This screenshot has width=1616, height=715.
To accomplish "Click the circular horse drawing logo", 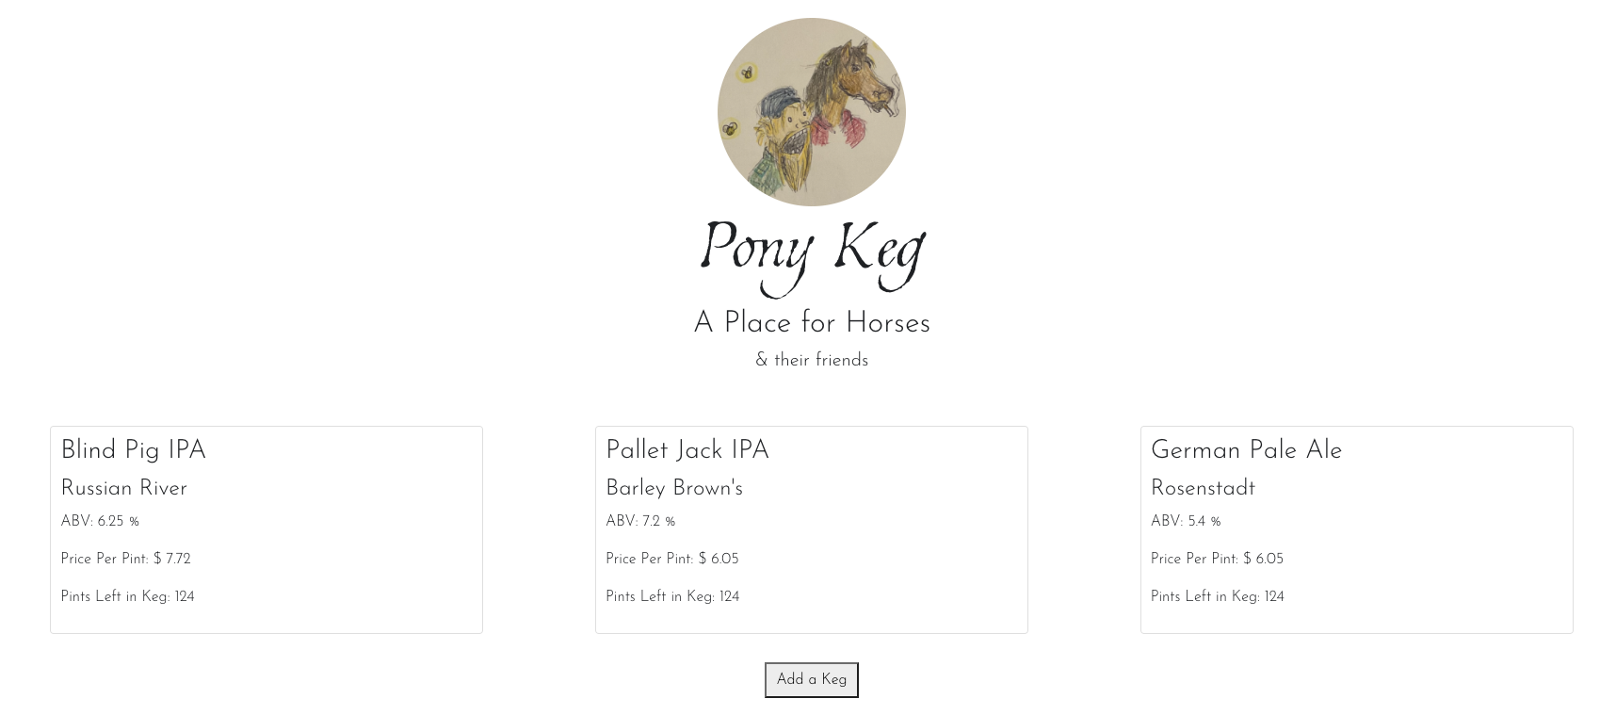I will pos(811,112).
